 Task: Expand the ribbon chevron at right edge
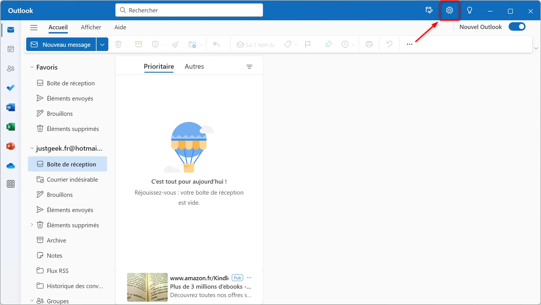[x=536, y=48]
